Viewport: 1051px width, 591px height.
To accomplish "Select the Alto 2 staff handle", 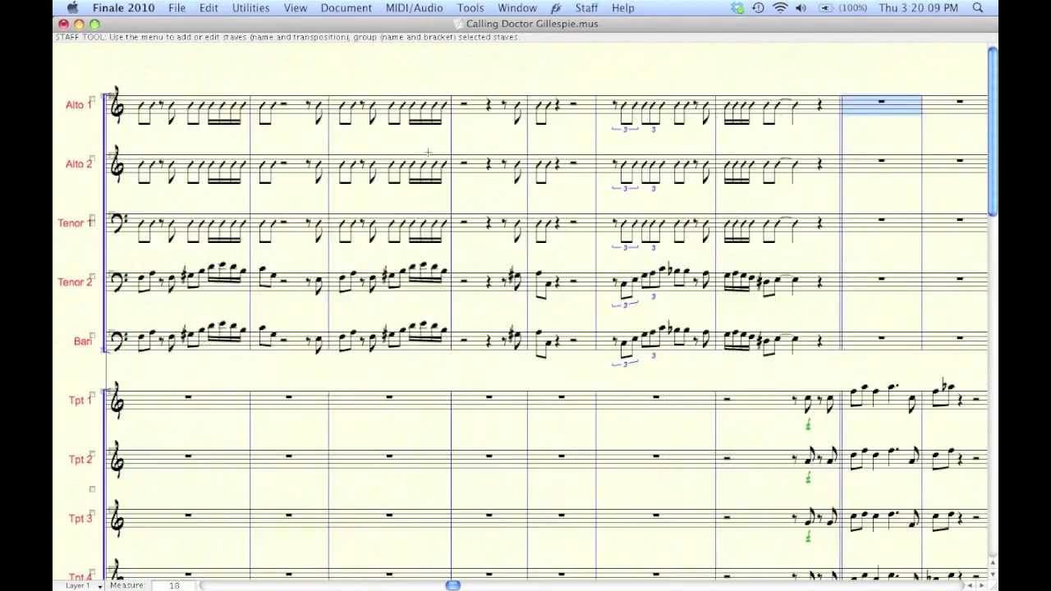I will pyautogui.click(x=93, y=158).
